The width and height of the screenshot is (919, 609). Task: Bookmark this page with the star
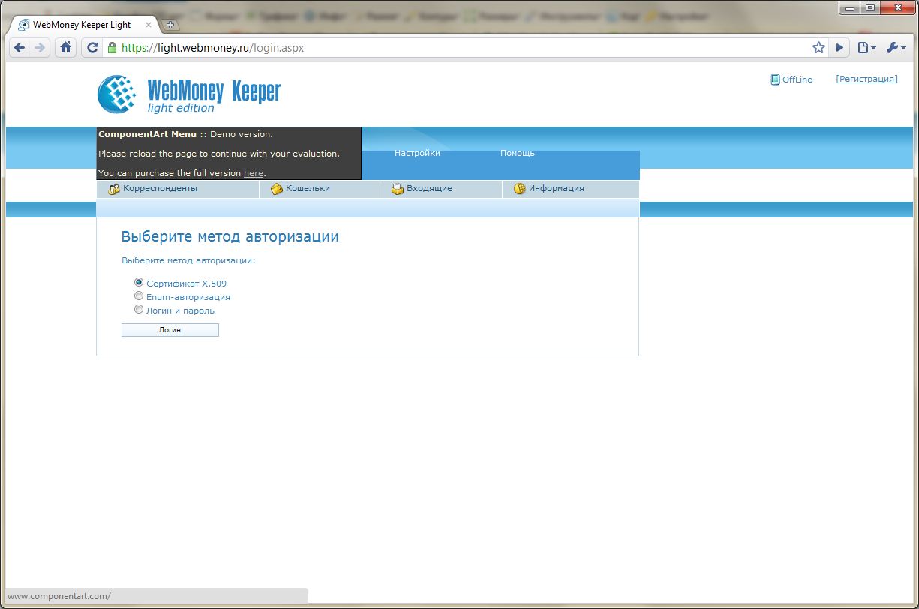tap(818, 48)
